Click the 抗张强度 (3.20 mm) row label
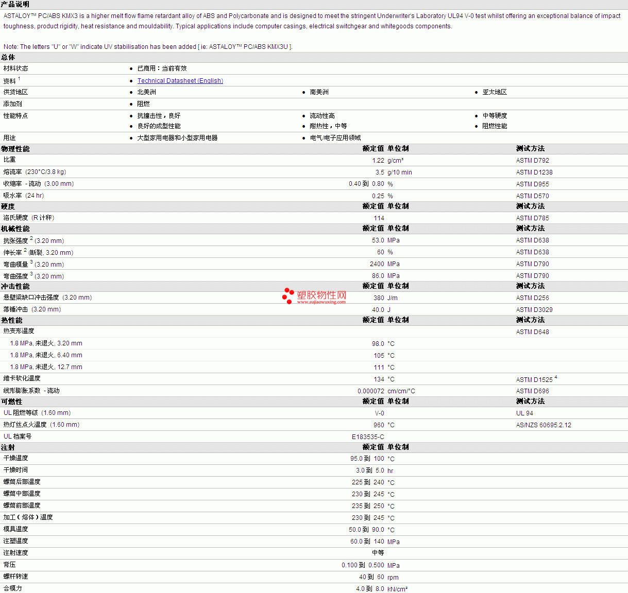Screen dimensions: 628x593 click(33, 240)
